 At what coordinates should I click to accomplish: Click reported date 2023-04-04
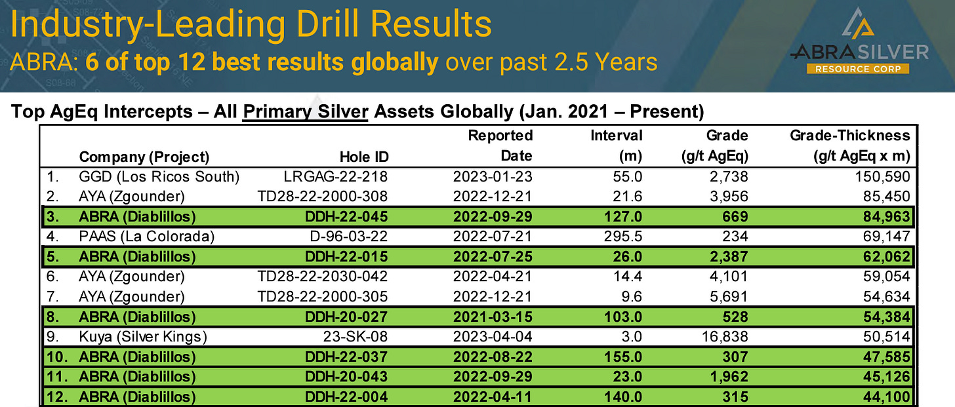pos(492,338)
